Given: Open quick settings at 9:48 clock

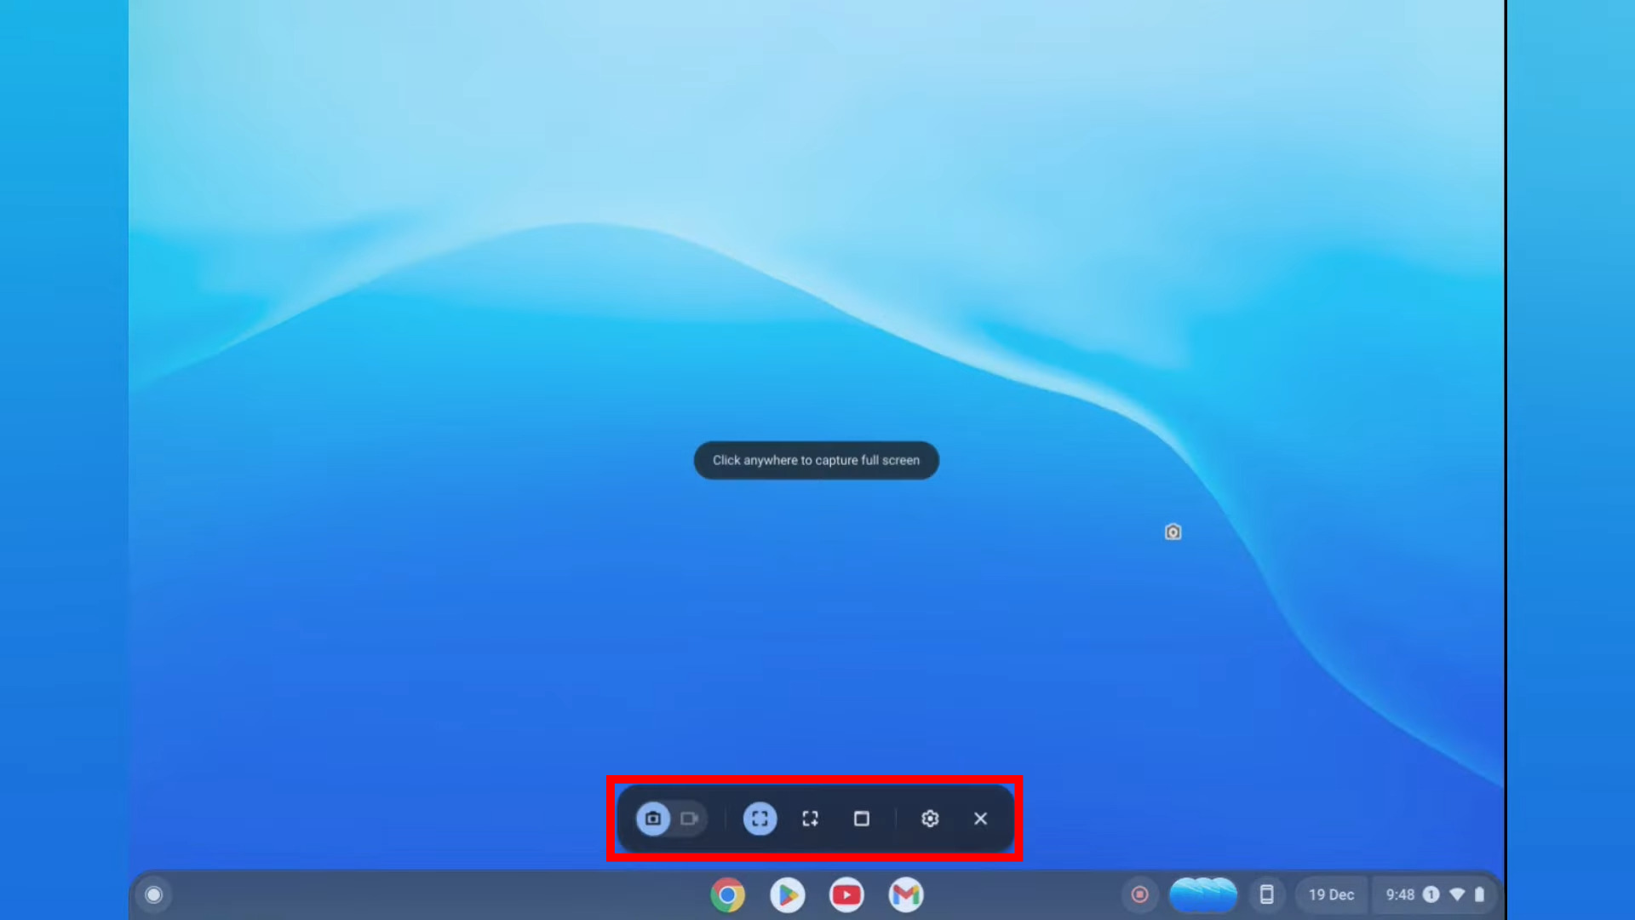Looking at the screenshot, I should click(x=1400, y=894).
